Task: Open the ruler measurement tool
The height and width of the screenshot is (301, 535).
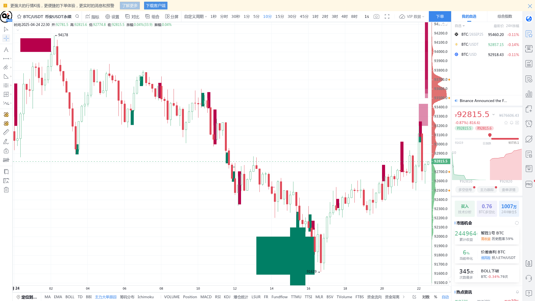Action: (x=6, y=132)
